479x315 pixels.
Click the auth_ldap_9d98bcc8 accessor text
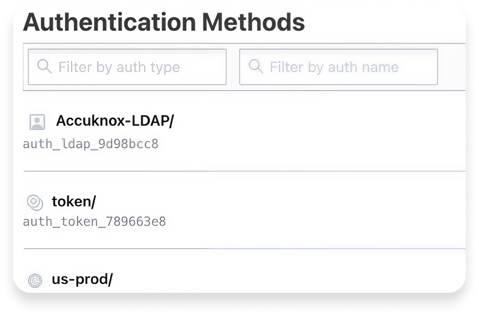click(x=91, y=143)
